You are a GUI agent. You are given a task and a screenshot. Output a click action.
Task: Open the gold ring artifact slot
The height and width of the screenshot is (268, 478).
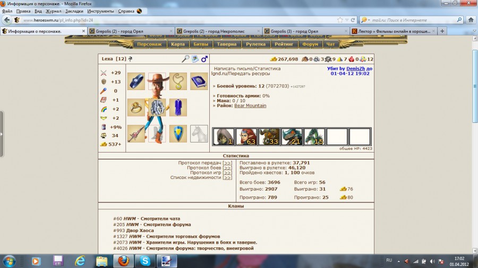click(x=136, y=108)
